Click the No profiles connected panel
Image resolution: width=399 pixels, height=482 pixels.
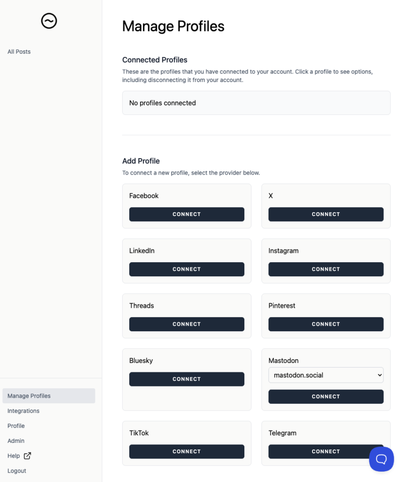[x=256, y=103]
